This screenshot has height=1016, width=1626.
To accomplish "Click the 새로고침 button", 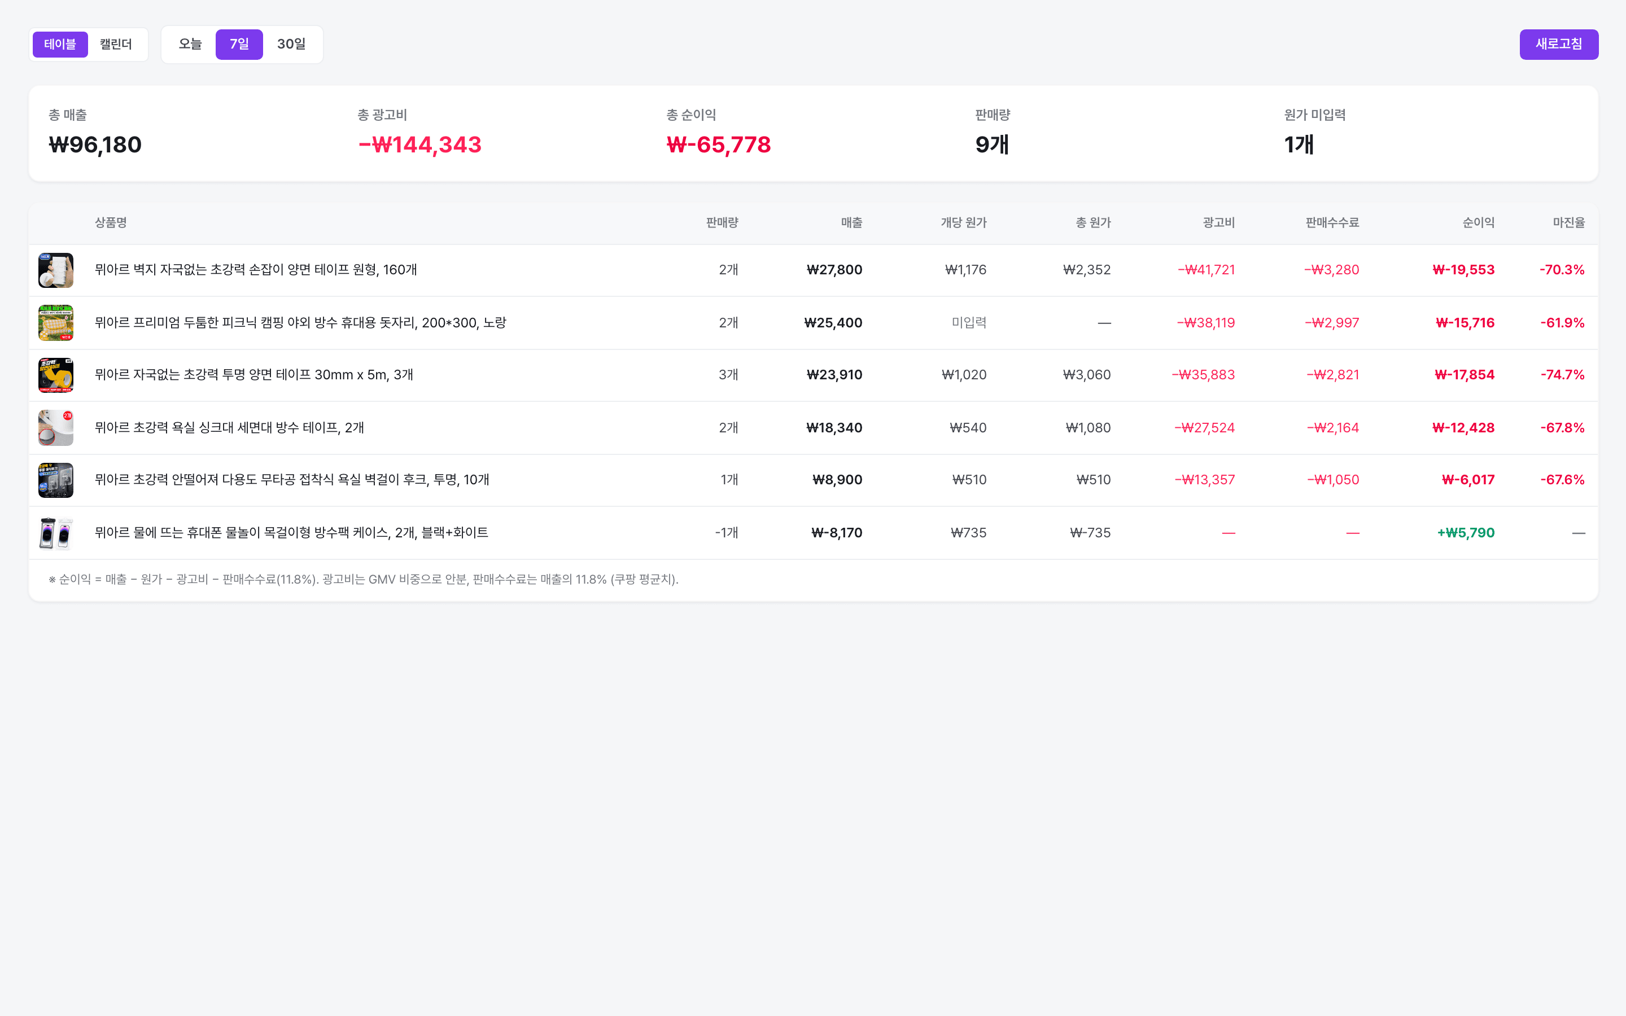I will (x=1559, y=45).
